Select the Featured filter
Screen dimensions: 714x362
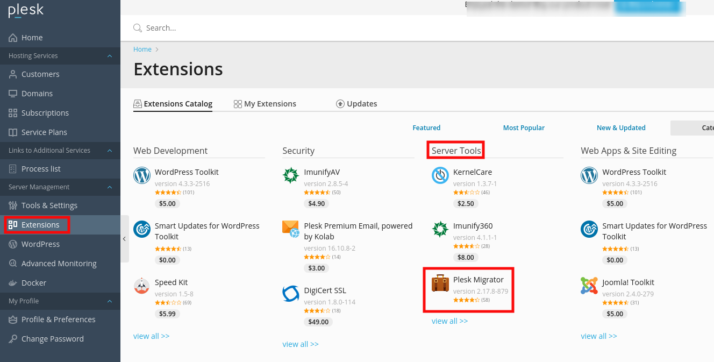pos(426,128)
